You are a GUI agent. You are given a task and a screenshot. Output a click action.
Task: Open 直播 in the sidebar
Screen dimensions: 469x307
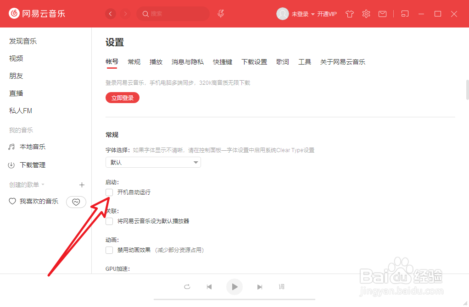pyautogui.click(x=16, y=93)
